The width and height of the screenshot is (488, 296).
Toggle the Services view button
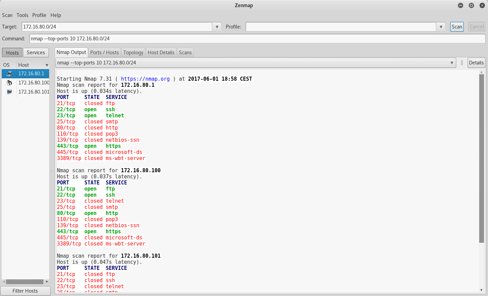pos(36,53)
